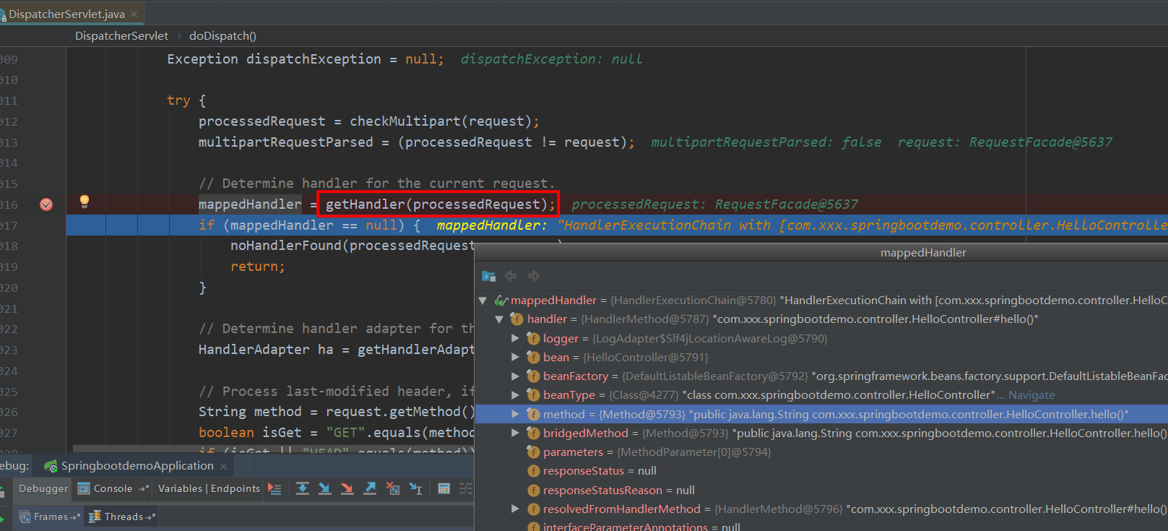Select the interfaceParameterAnnotations row

(x=821, y=527)
